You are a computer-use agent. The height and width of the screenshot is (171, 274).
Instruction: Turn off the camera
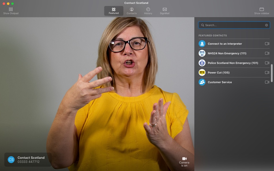(x=184, y=160)
